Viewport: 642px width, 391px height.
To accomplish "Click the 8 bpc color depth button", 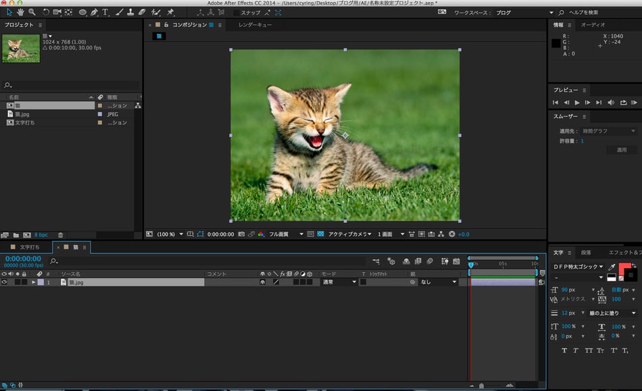I will point(41,234).
